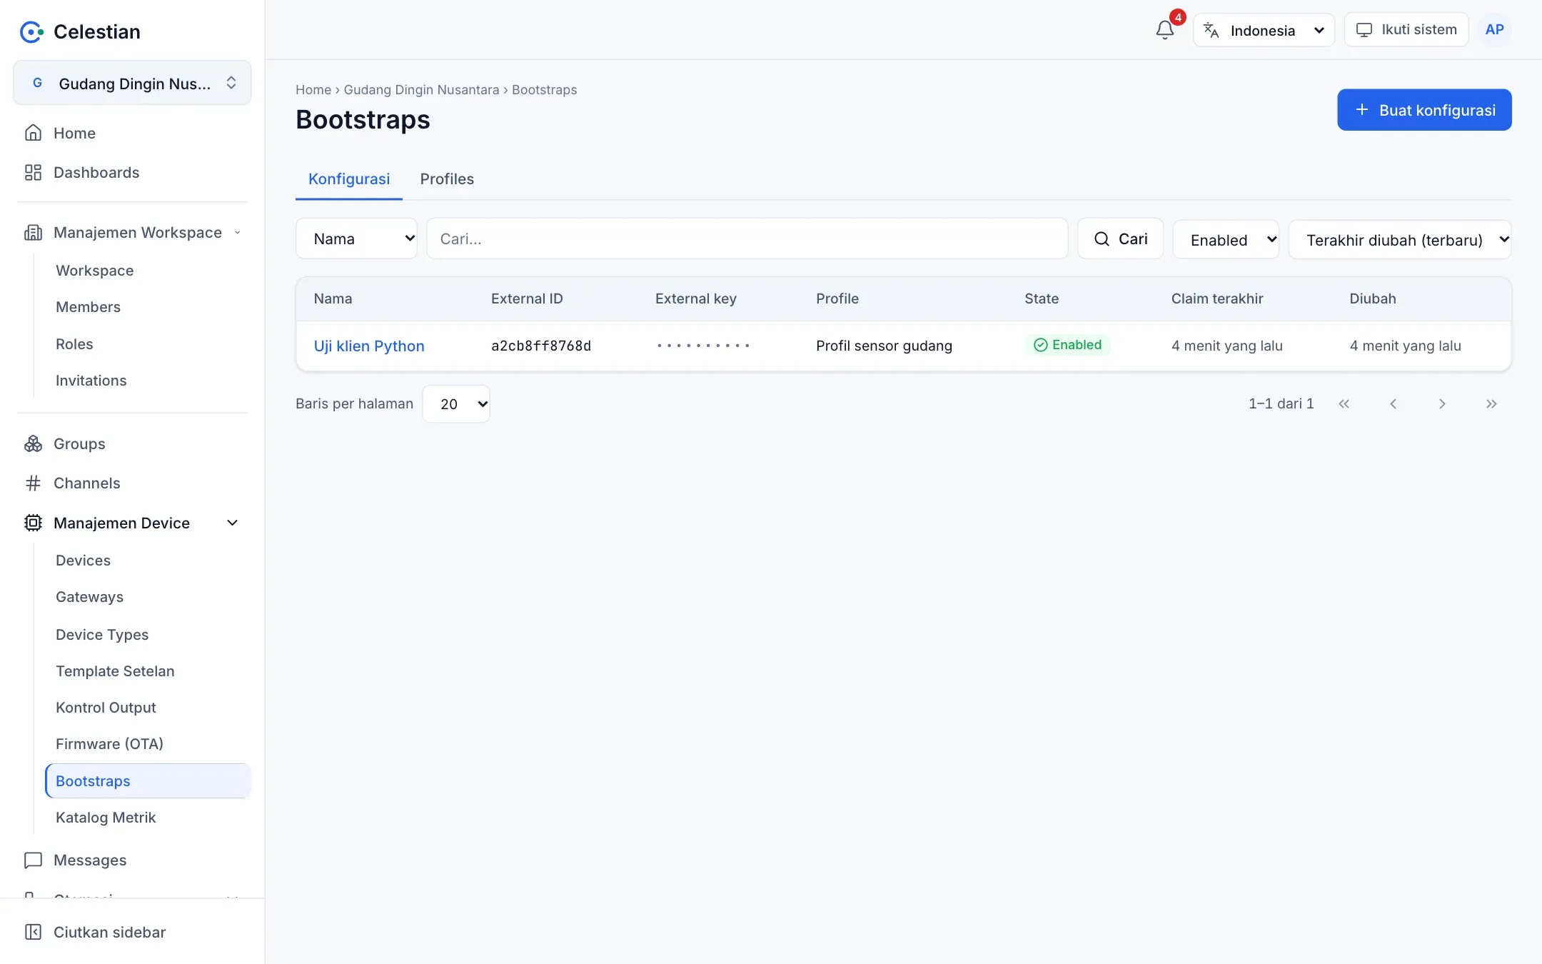
Task: Open the Gudang Dingin workspace switcher
Action: [132, 83]
